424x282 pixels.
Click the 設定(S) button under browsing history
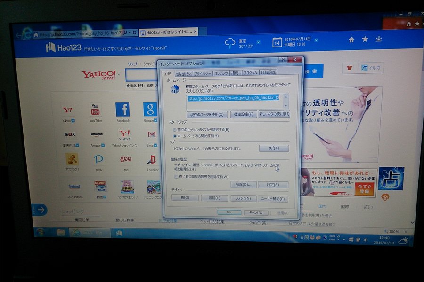(x=273, y=185)
